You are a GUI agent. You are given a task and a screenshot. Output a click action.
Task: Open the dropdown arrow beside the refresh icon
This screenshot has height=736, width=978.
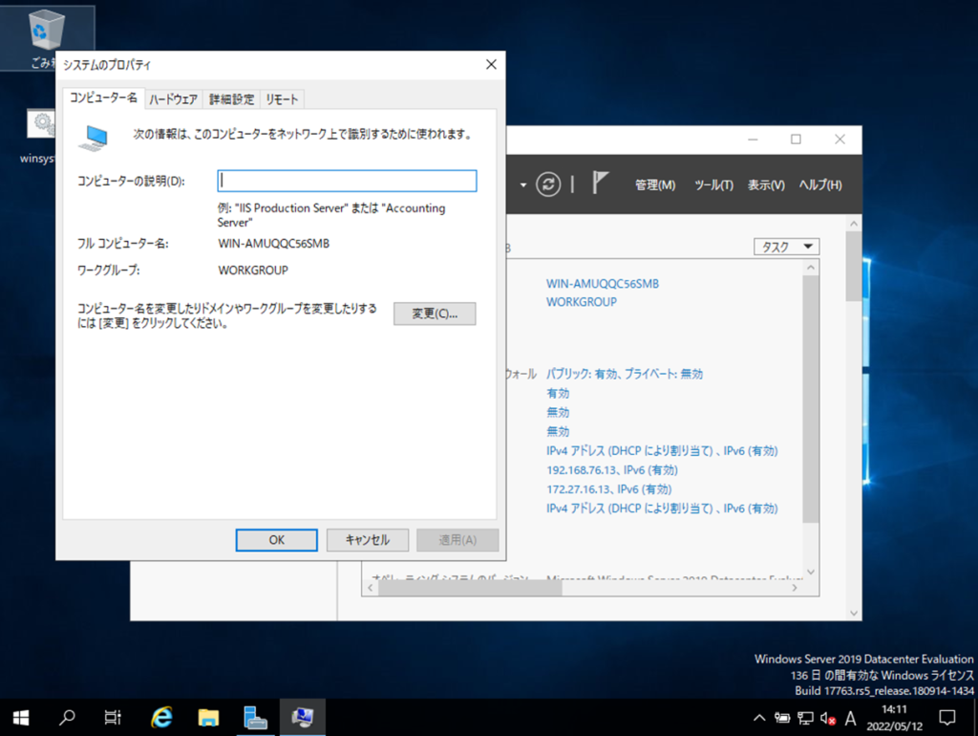523,184
